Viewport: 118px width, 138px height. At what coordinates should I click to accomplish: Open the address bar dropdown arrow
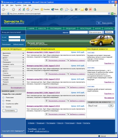point(109,13)
